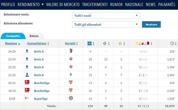Screen dimensions: 178x110
Task: Open the TRASFERIMENTI menu item
Action: point(95,4)
